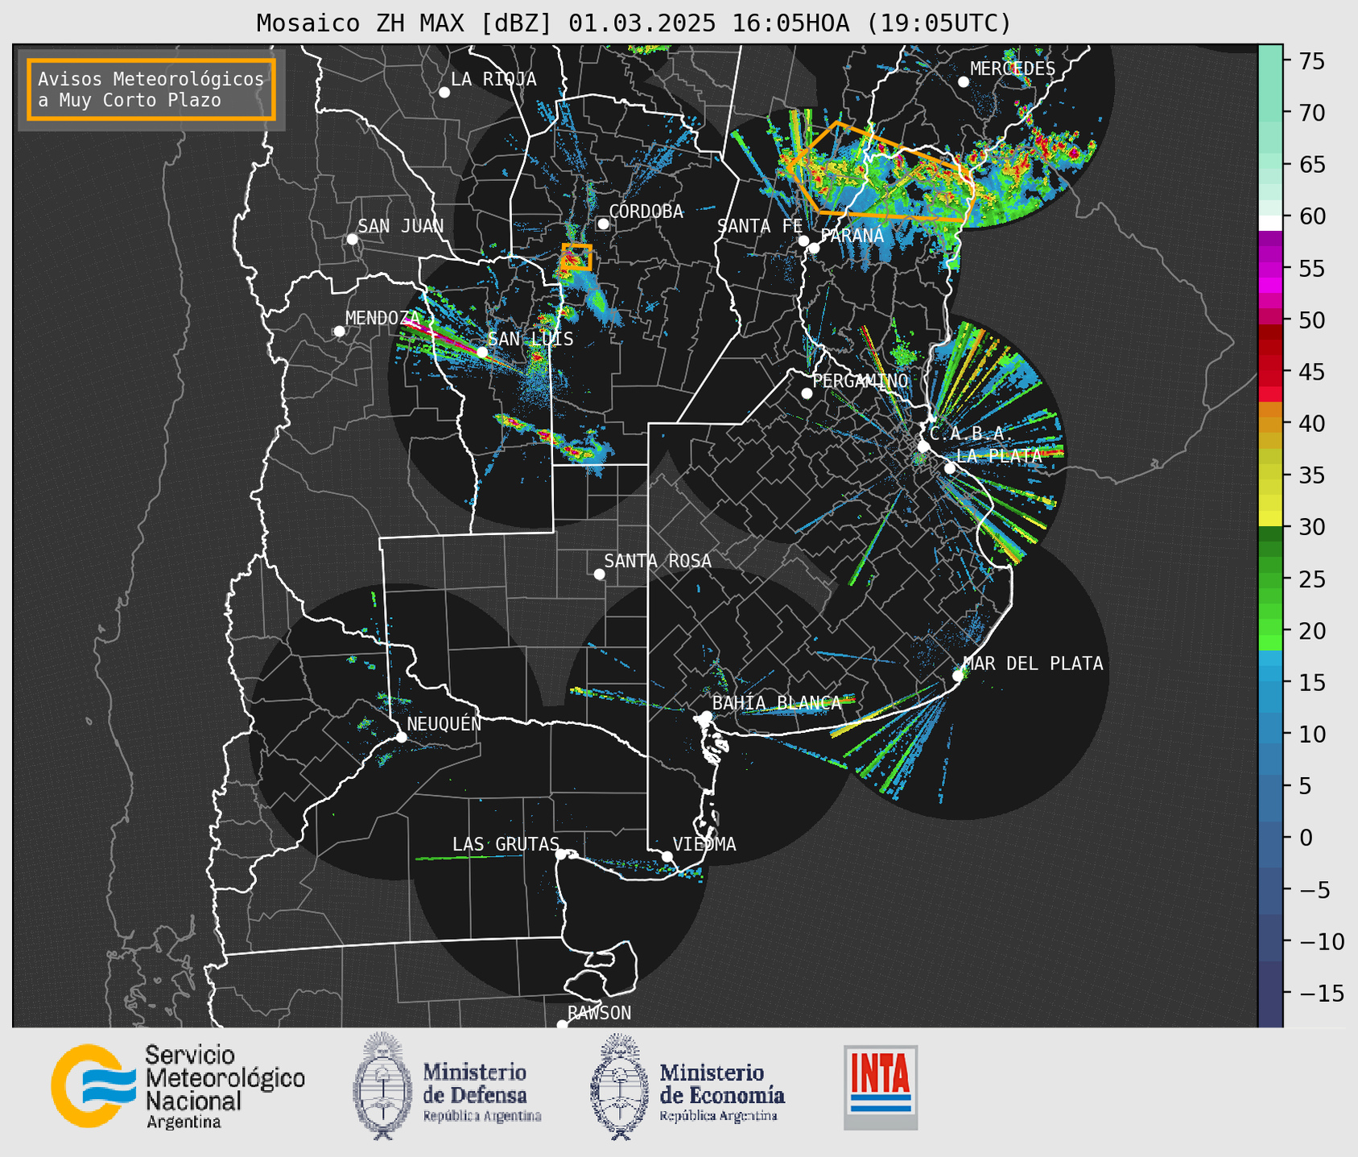Click the SAN JUAN city label
The image size is (1358, 1157).
(400, 226)
